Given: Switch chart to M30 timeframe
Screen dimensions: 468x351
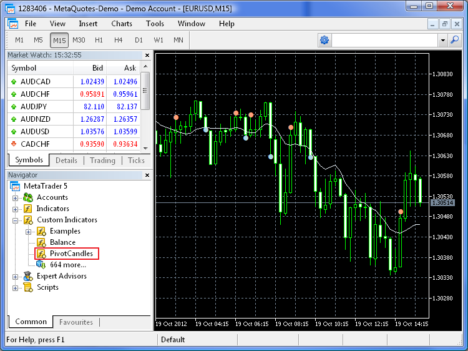Looking at the screenshot, I should [79, 40].
